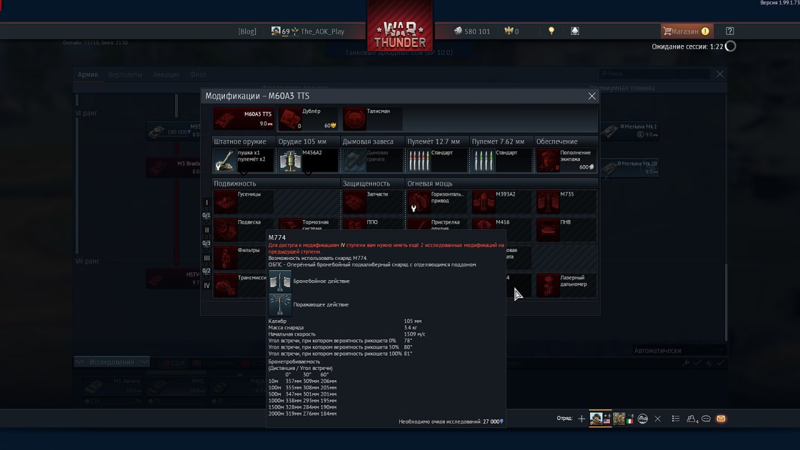Image resolution: width=800 pixels, height=450 pixels.
Task: Select the M1 Abrams crew slot
Action: (x=112, y=387)
